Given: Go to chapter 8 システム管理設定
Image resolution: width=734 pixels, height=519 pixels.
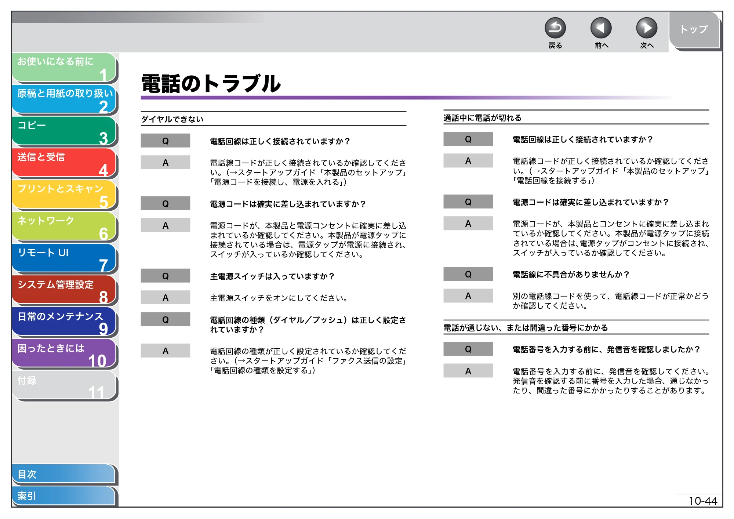Looking at the screenshot, I should [64, 290].
